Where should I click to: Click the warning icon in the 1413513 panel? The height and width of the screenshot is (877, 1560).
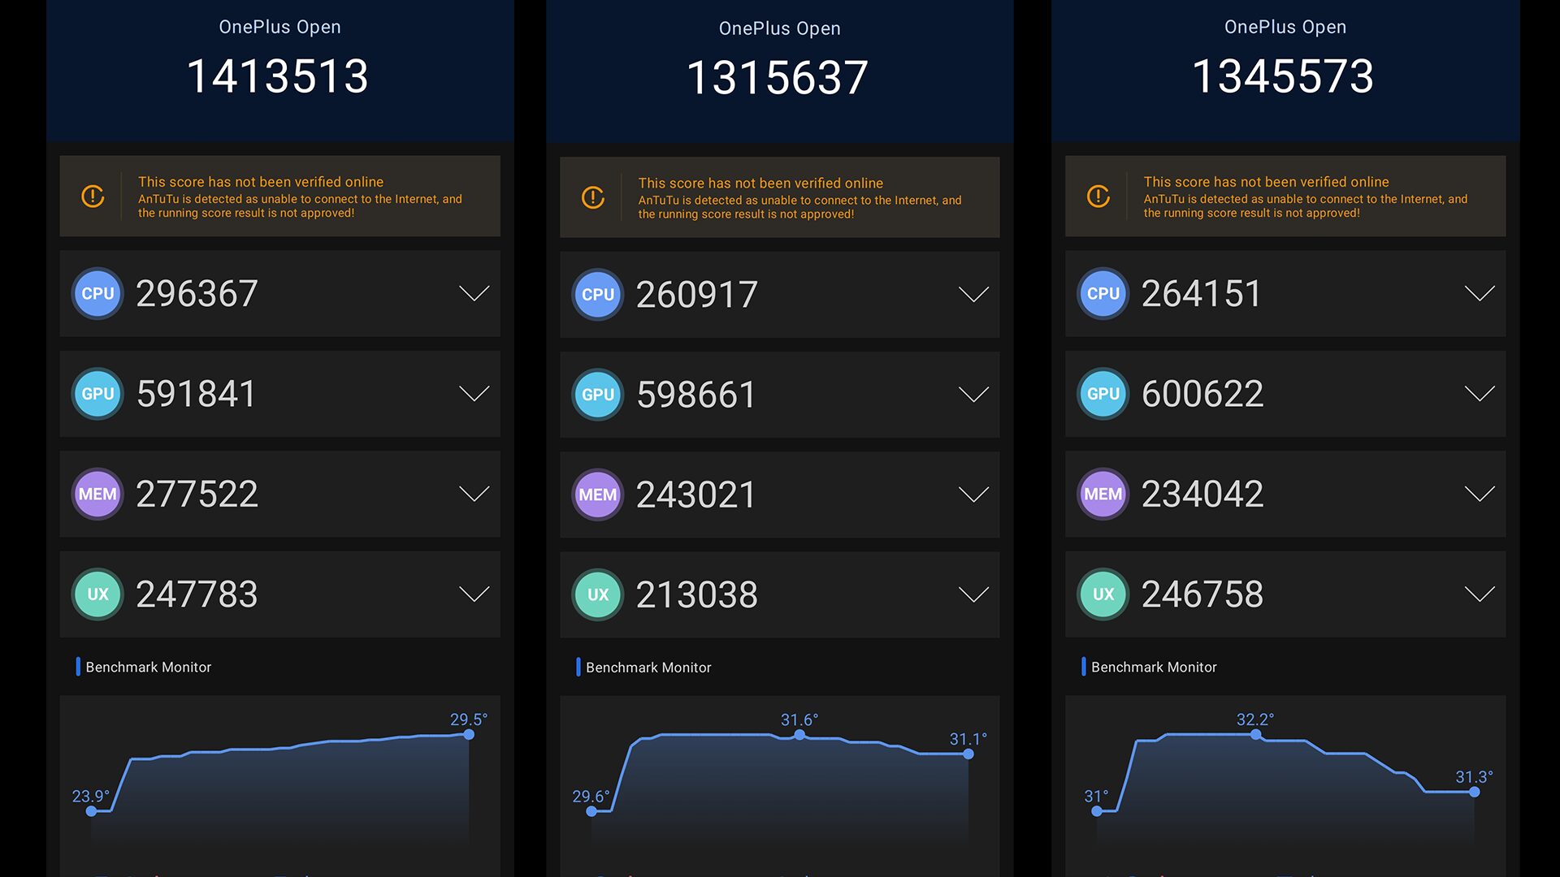click(x=93, y=197)
